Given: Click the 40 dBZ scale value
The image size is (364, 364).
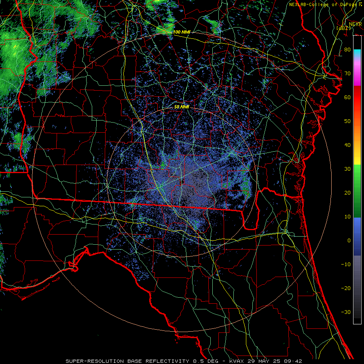Looking at the screenshot, I should pos(347,145).
